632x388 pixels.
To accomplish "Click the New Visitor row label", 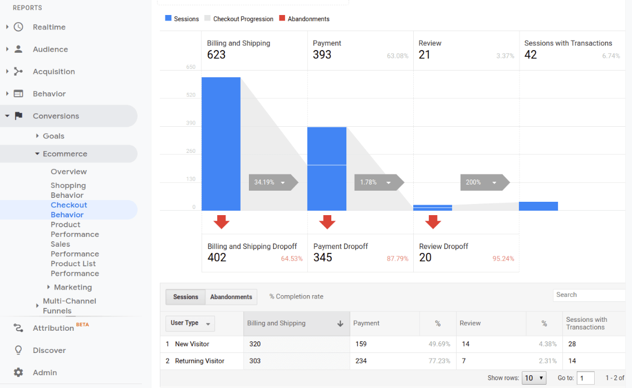I will (192, 344).
